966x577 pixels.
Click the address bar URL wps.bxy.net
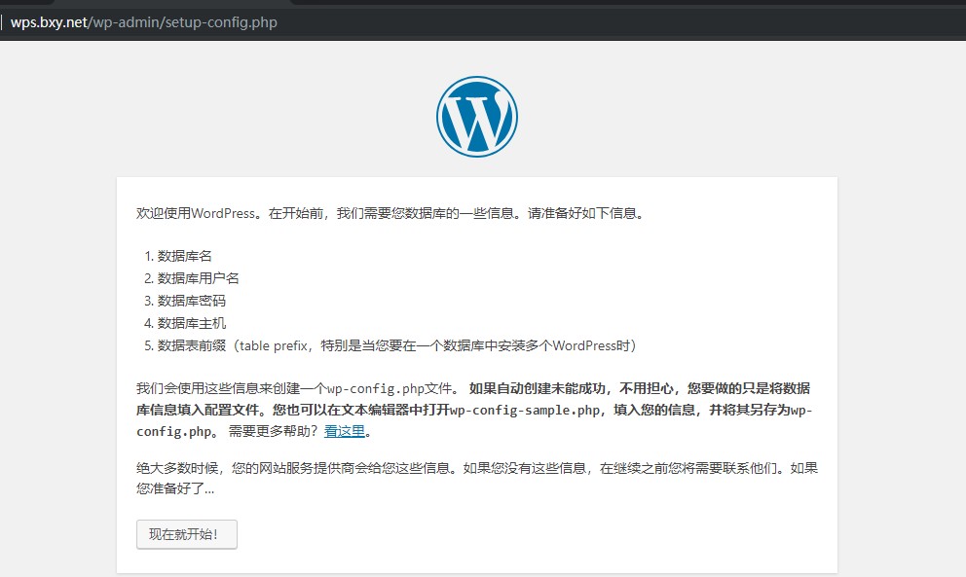click(143, 22)
